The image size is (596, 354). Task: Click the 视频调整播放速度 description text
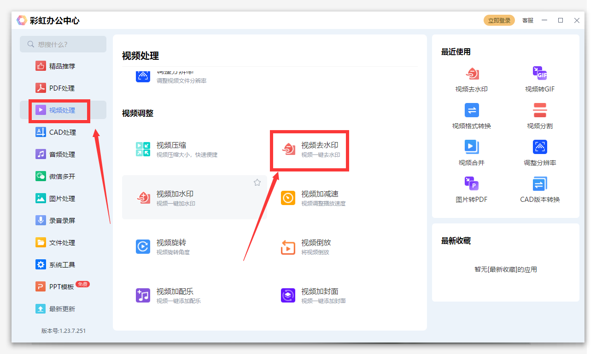click(x=323, y=204)
